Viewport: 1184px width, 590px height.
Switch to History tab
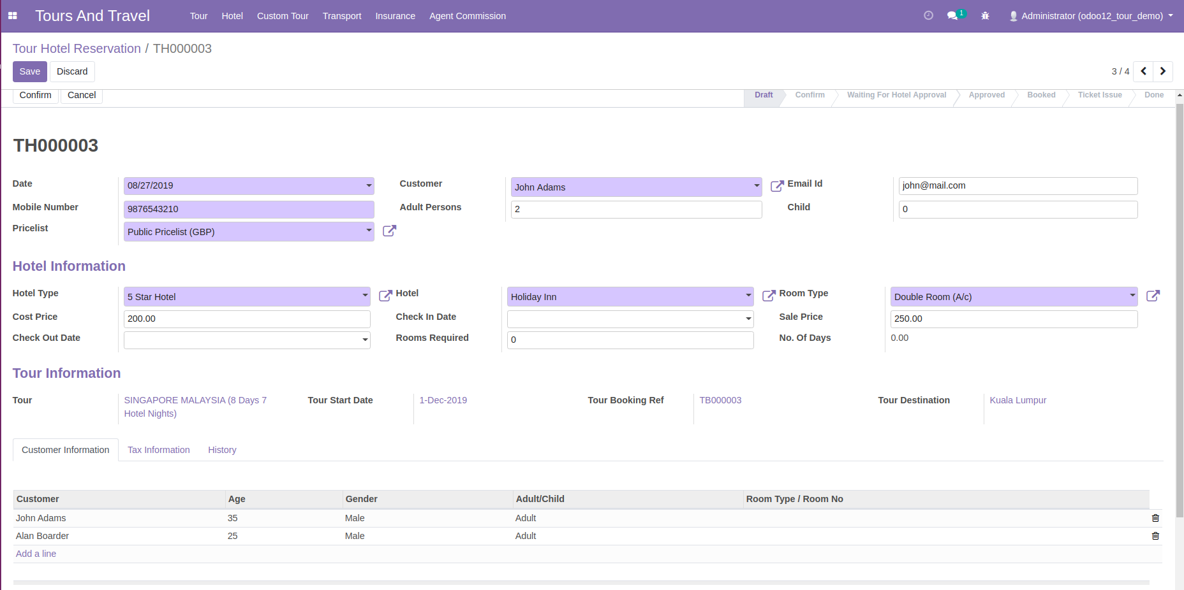[222, 450]
